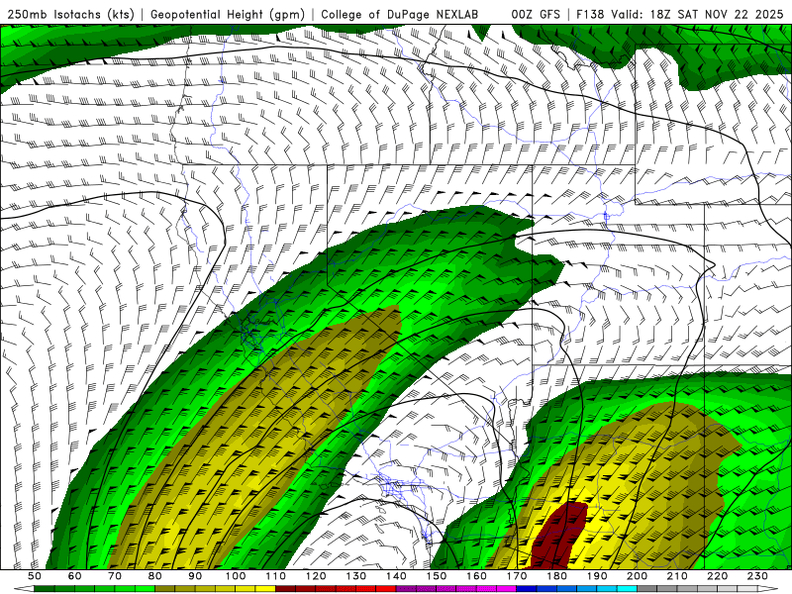Viewport: 792px width, 594px height.
Task: Click the 'College of DuPage NEXLAB' credit text
Action: [399, 14]
